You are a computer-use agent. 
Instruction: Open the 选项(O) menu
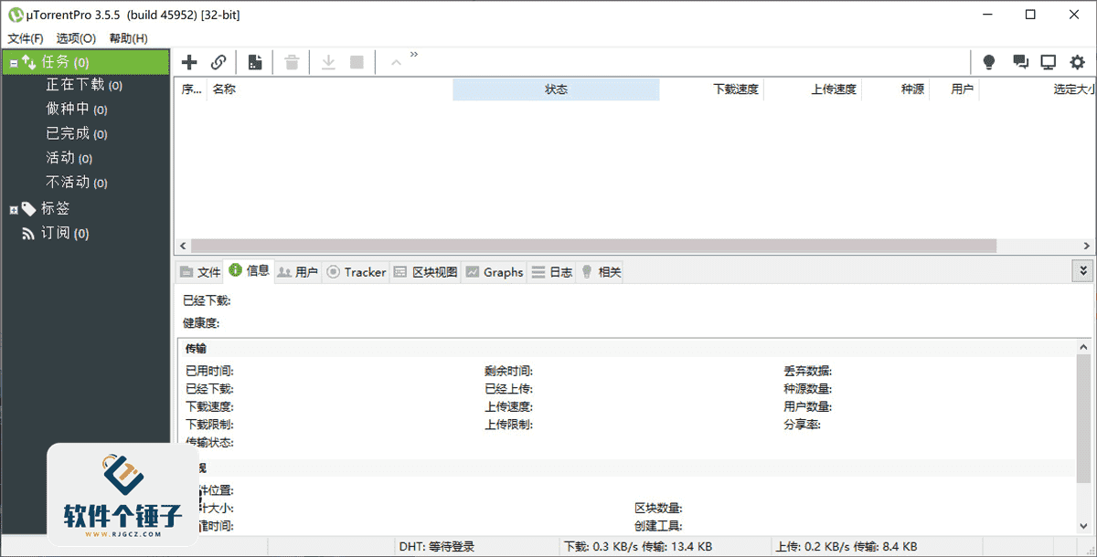(x=76, y=38)
